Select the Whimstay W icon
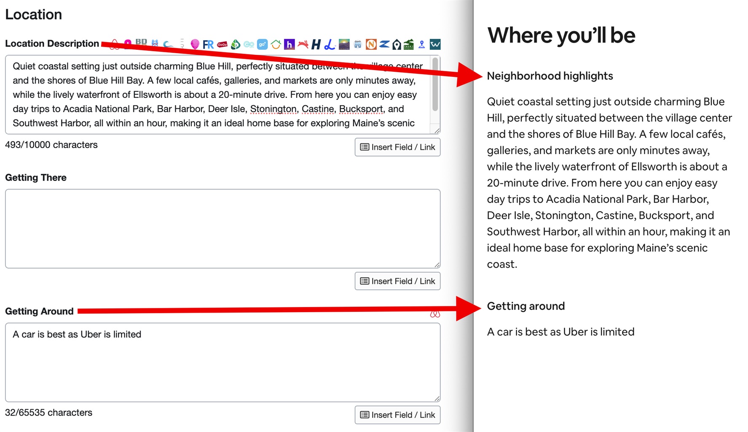This screenshot has height=432, width=748. [434, 44]
